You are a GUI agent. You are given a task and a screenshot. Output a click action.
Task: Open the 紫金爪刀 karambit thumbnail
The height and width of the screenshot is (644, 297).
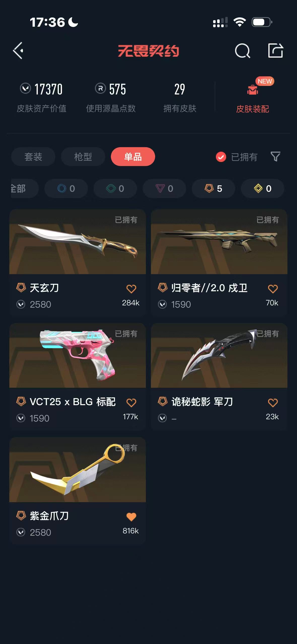pyautogui.click(x=78, y=470)
